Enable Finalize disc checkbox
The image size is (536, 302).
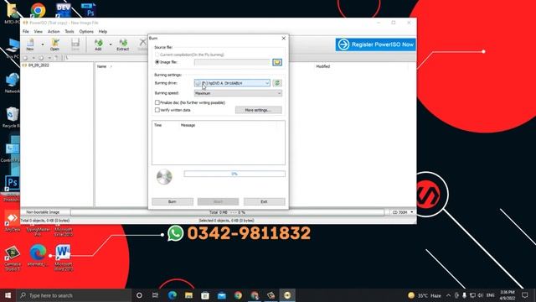tap(157, 102)
